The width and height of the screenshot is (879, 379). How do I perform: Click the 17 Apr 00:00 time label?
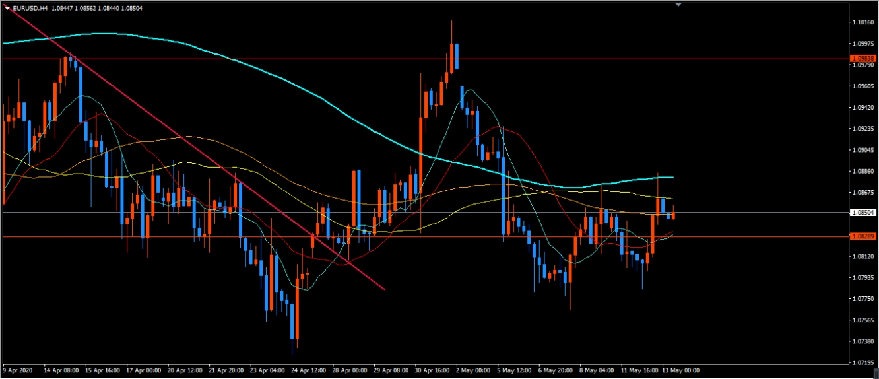coord(143,370)
